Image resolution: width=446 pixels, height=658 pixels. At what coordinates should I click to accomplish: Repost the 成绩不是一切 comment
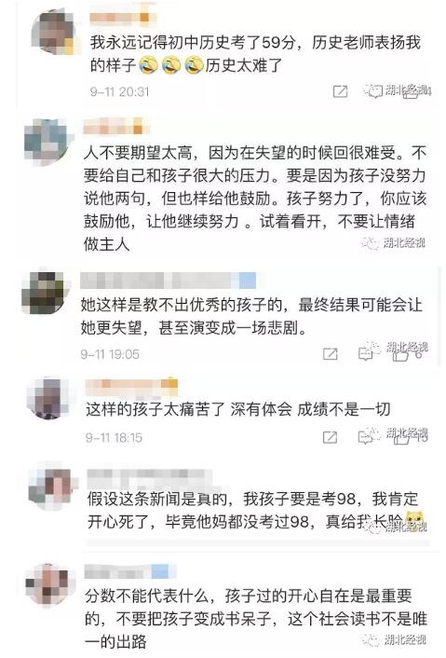(331, 437)
